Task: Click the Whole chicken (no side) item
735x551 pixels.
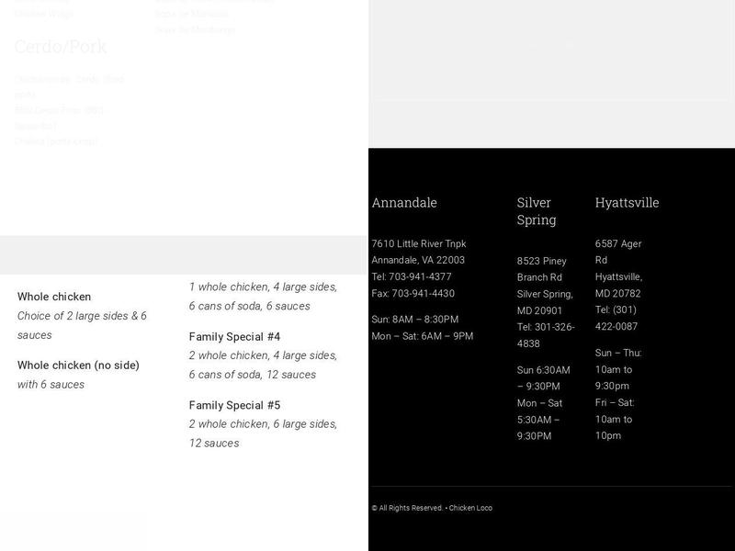Action: (78, 365)
